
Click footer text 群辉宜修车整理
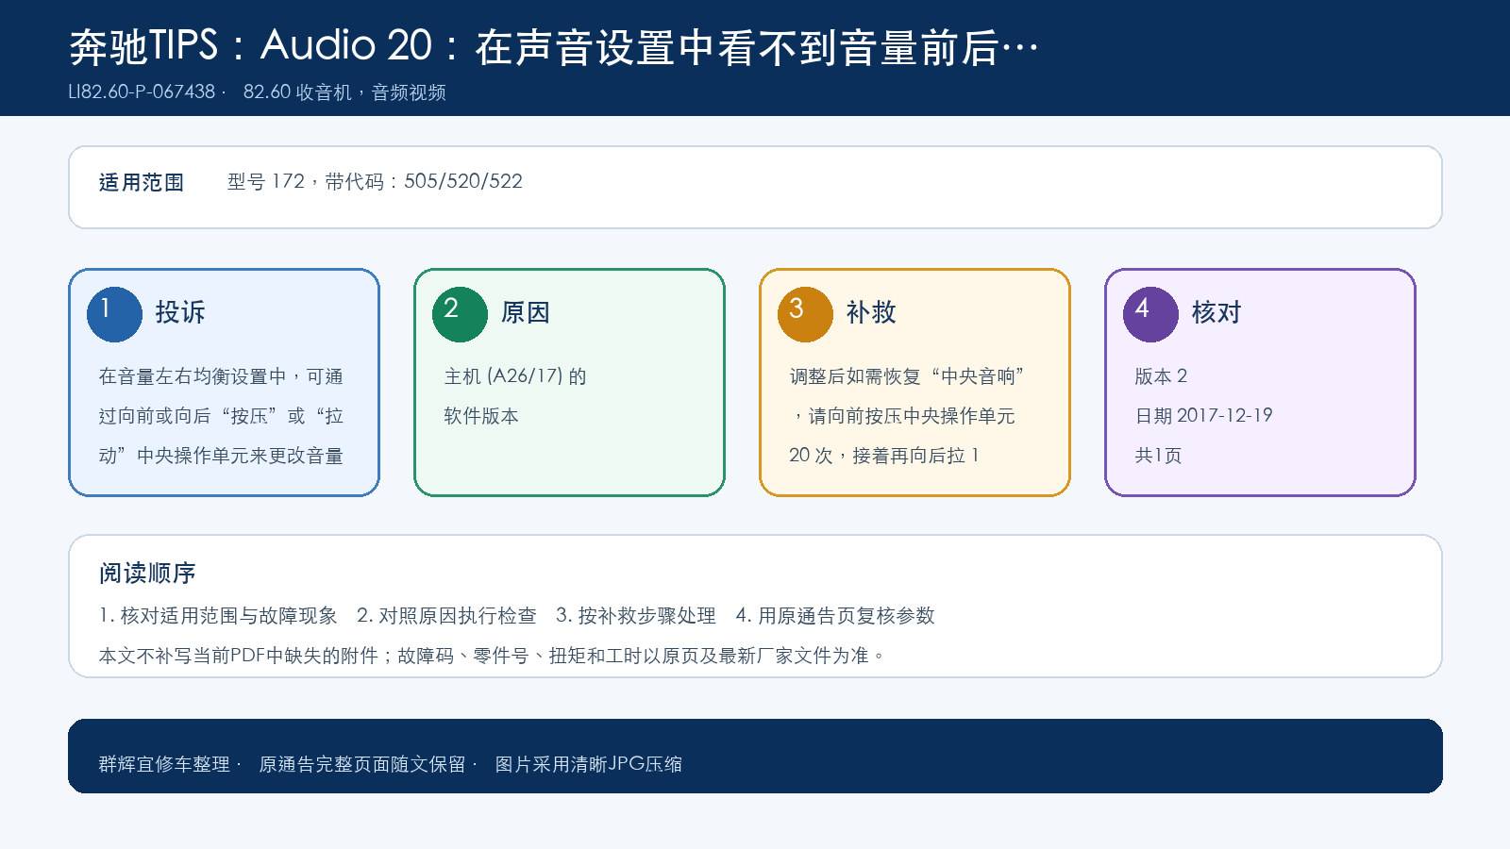pyautogui.click(x=164, y=764)
